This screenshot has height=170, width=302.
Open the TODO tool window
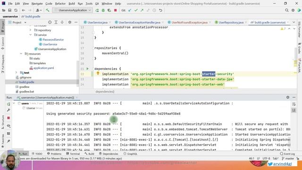tap(37, 153)
